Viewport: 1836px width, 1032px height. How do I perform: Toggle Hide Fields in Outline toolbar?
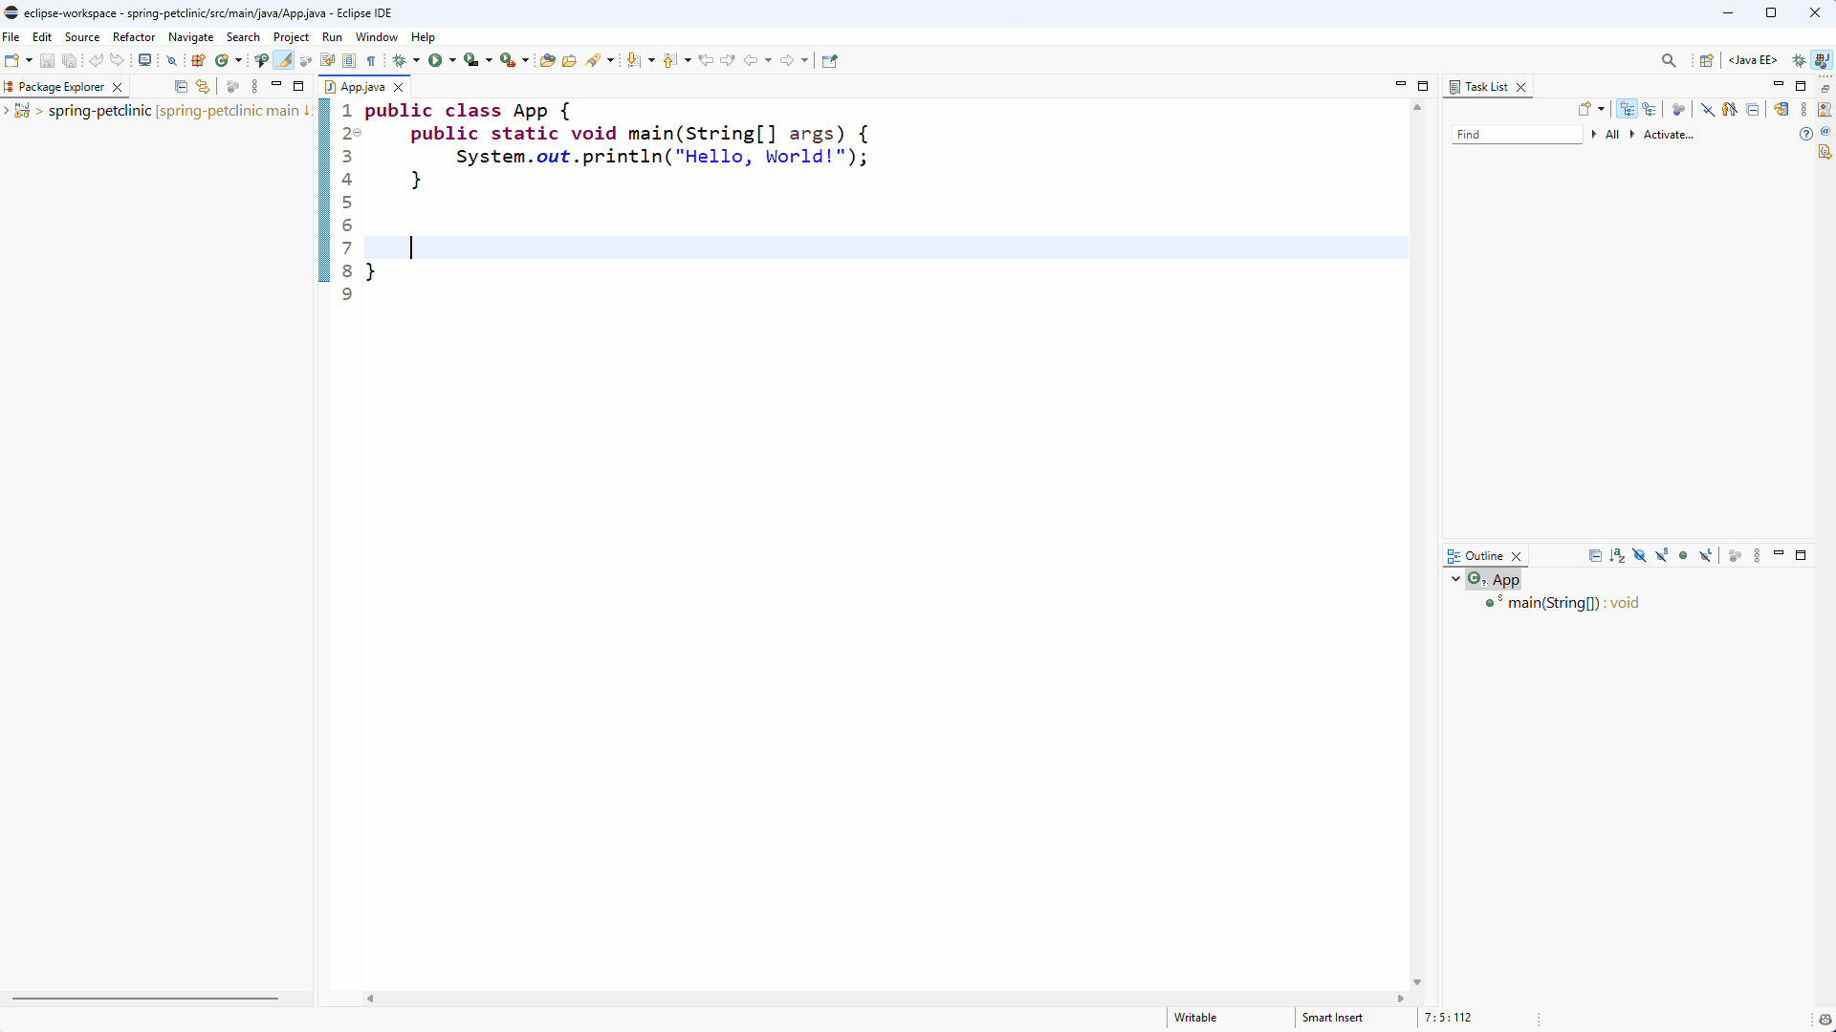click(x=1639, y=555)
